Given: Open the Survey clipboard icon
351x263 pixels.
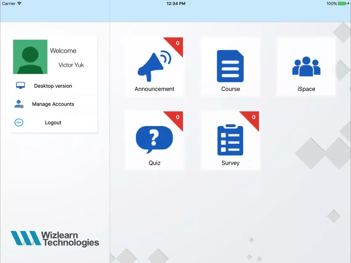Looking at the screenshot, I should coord(230,140).
